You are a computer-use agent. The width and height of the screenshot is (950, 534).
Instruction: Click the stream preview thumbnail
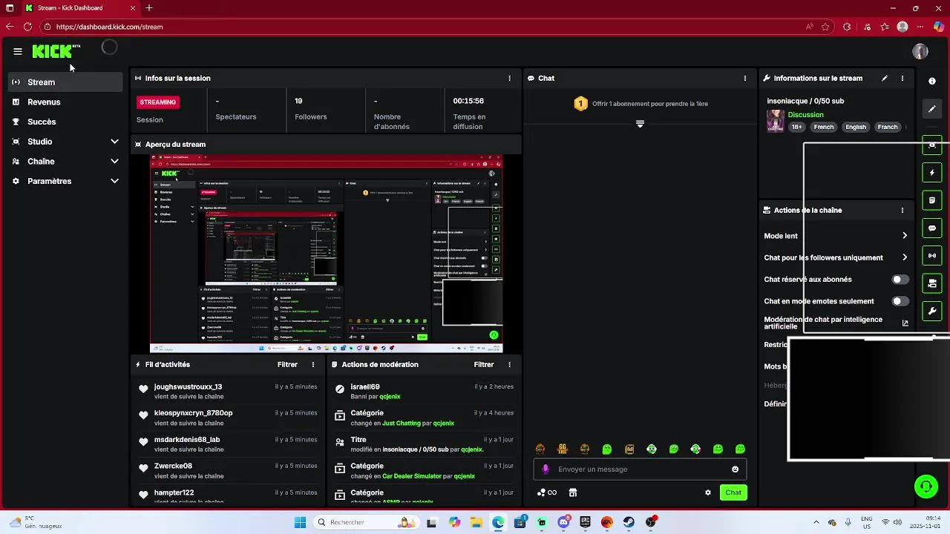(x=327, y=254)
